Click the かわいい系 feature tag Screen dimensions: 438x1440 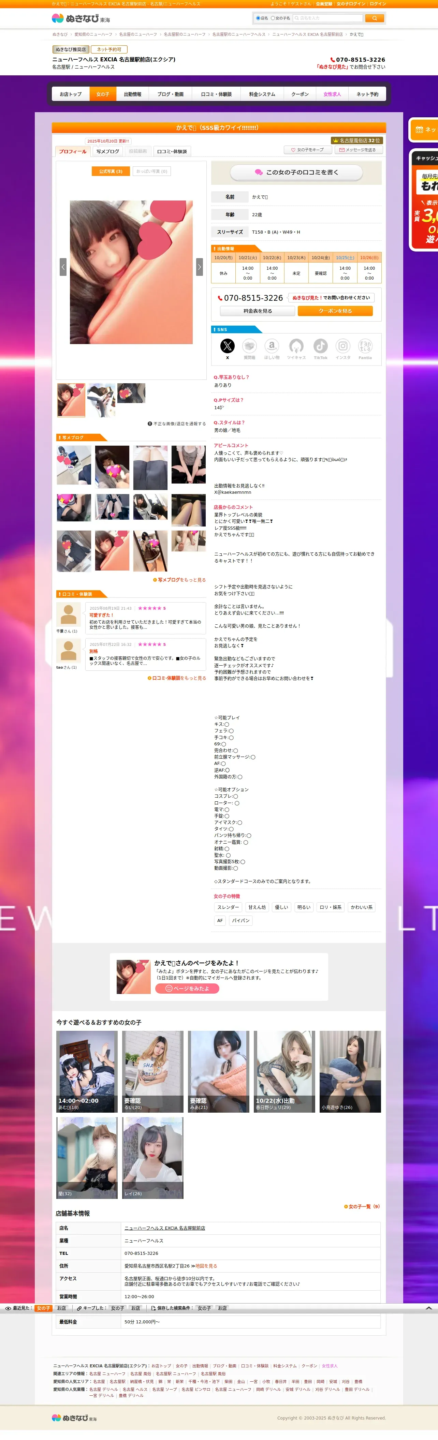(x=361, y=907)
